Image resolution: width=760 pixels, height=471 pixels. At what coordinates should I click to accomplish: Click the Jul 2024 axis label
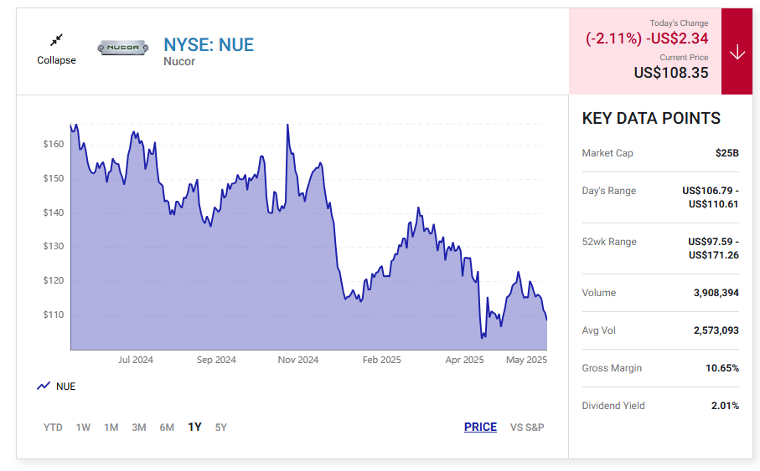point(136,360)
